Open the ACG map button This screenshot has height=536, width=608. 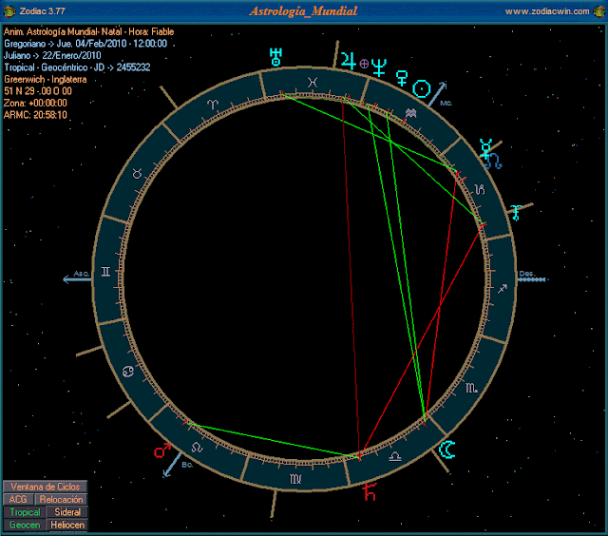coord(18,499)
